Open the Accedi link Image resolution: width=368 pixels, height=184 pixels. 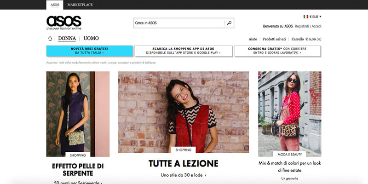(x=316, y=26)
